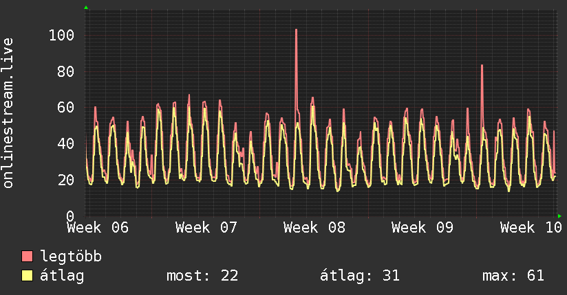This screenshot has width=567, height=295.
Task: Click the 20 y-axis value label
Action: [x=66, y=180]
